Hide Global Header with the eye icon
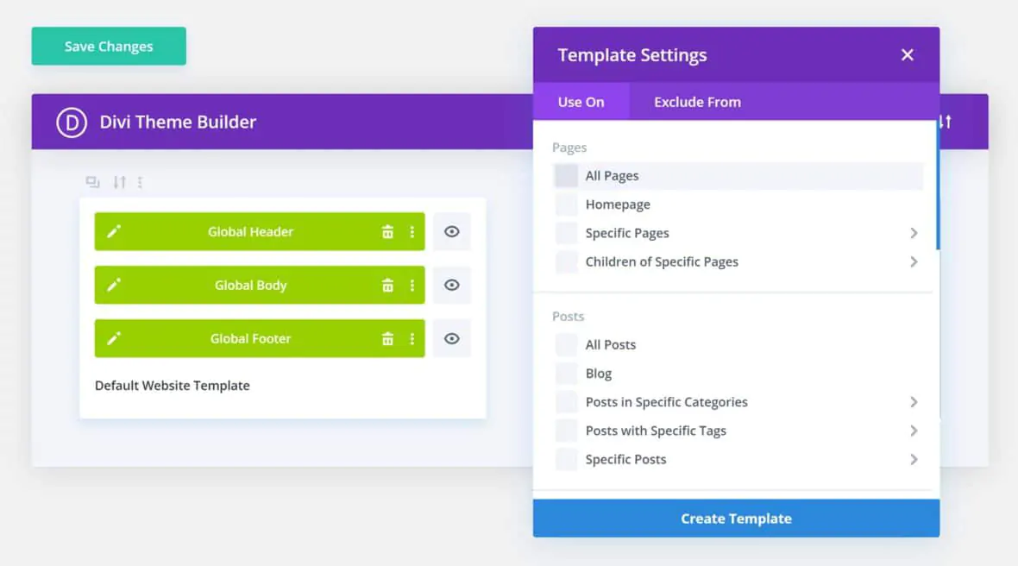This screenshot has height=566, width=1018. click(x=452, y=231)
